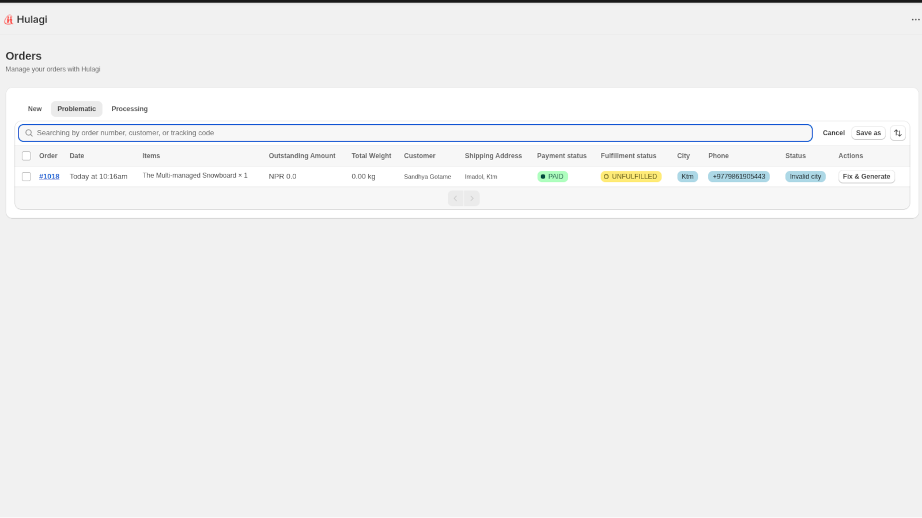Click the search magnifier icon
Viewport: 922px width, 518px height.
(29, 133)
